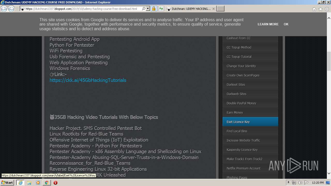Open the Netflix Premium Account label
The height and width of the screenshot is (186, 331).
click(x=250, y=168)
